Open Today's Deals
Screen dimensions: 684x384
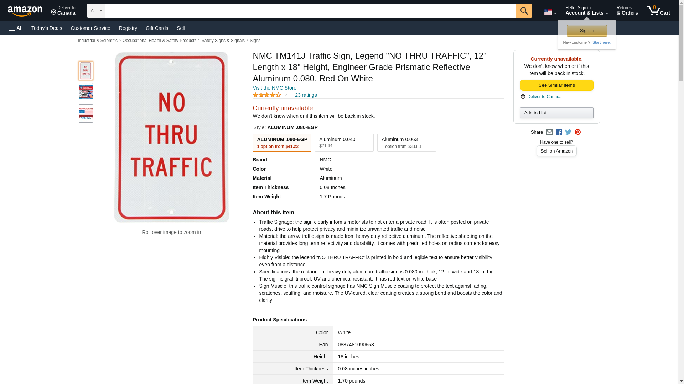(47, 28)
